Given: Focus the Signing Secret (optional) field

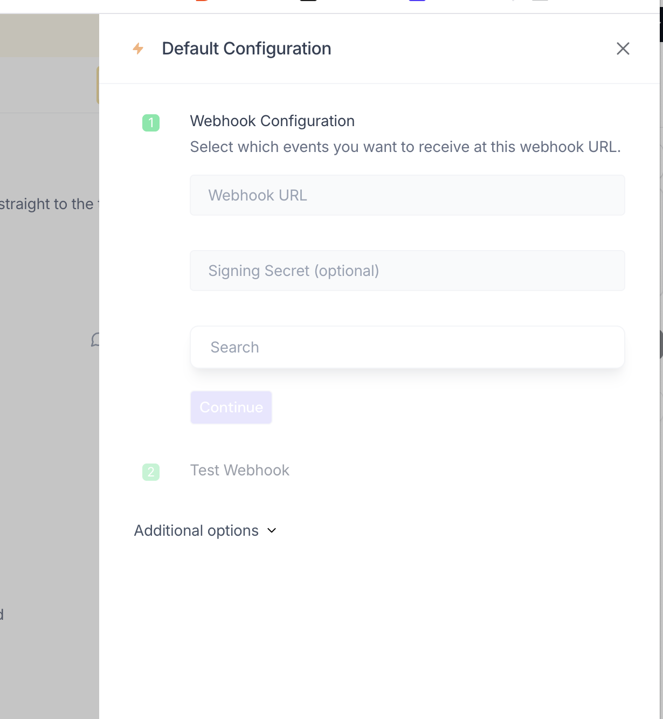Looking at the screenshot, I should pos(408,271).
